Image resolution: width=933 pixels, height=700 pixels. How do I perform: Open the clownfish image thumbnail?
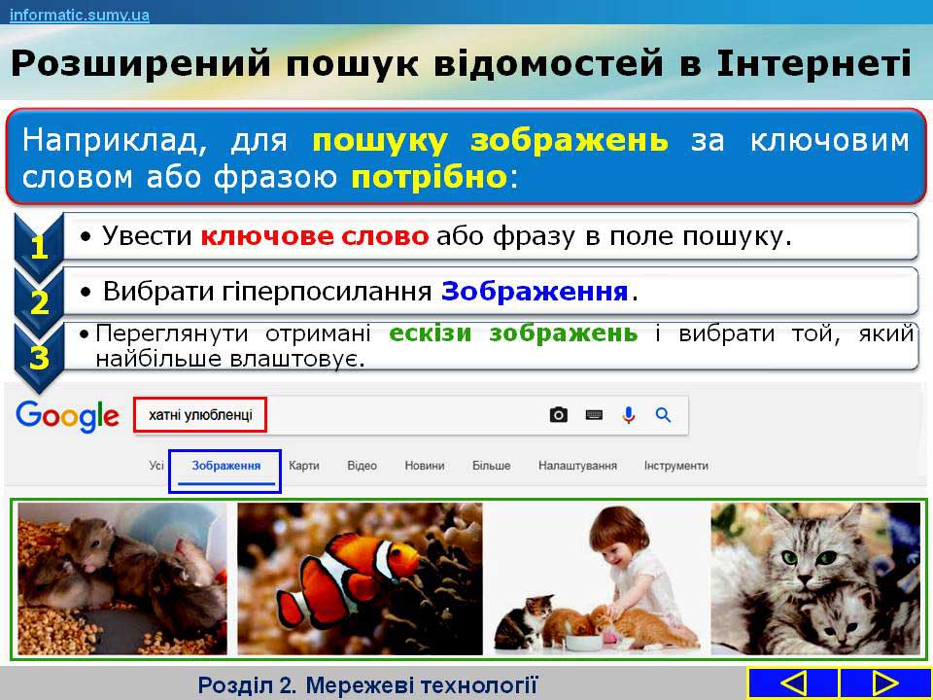tap(360, 578)
